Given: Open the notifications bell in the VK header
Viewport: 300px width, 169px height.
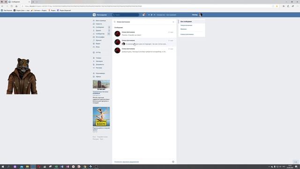Looking at the screenshot, I should (x=143, y=15).
